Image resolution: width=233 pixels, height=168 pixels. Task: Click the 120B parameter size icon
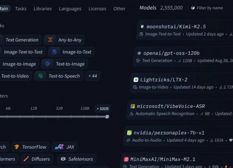coord(179,61)
